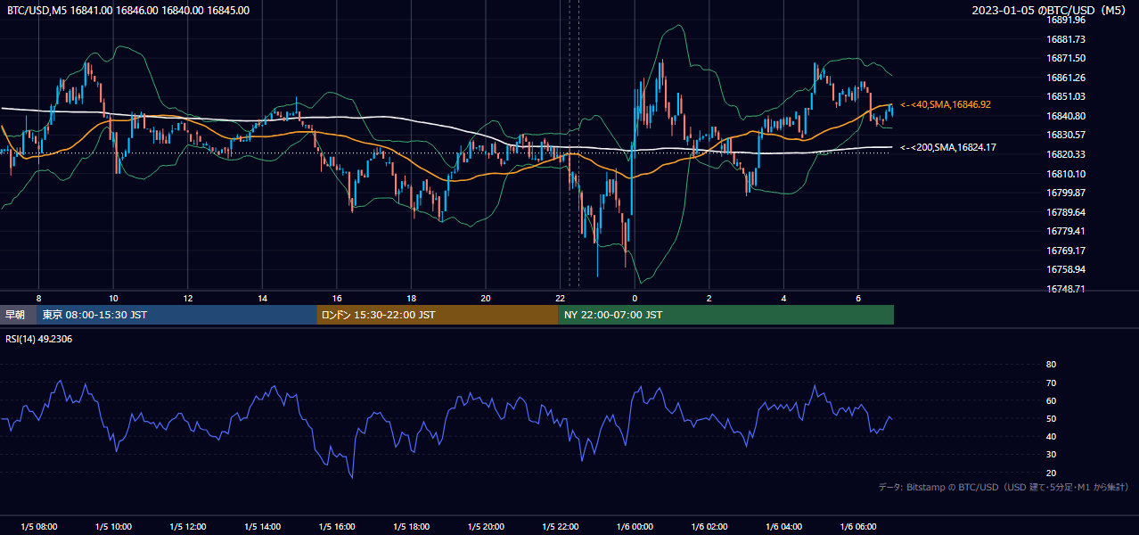Click bottom date label 1/6 04:00
The width and height of the screenshot is (1139, 535).
pyautogui.click(x=784, y=527)
